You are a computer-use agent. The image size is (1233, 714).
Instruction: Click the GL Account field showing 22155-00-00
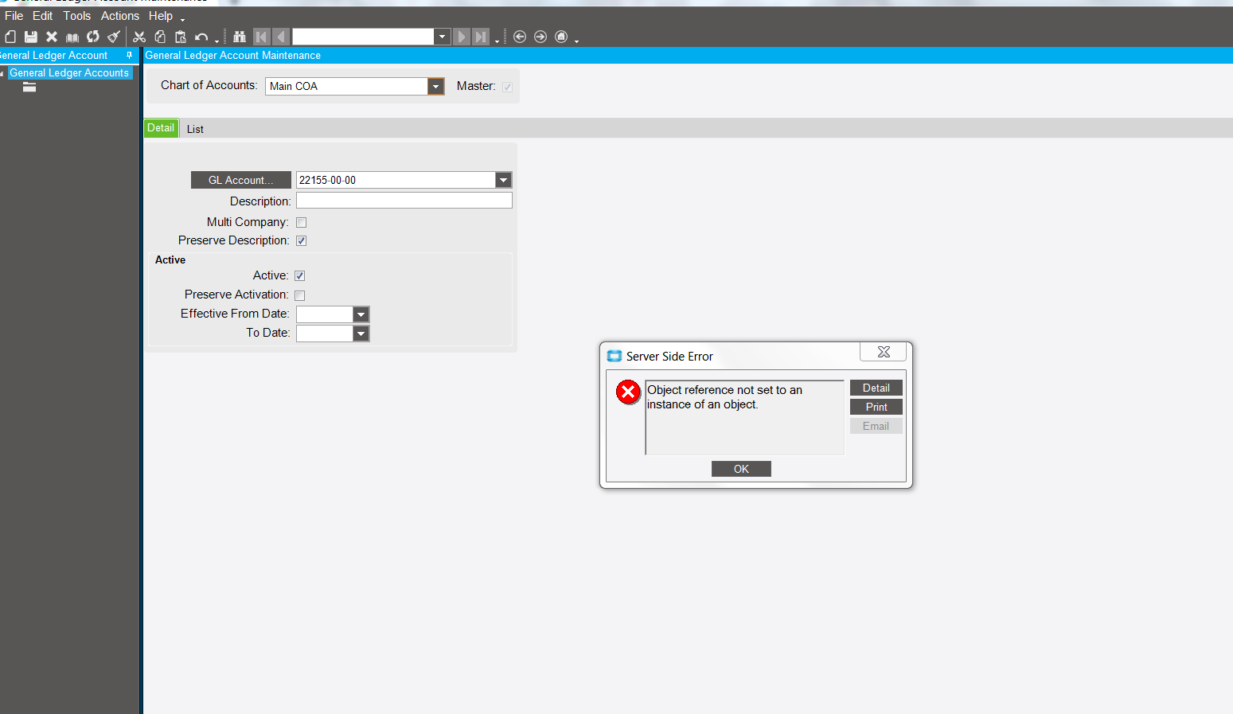click(x=396, y=180)
